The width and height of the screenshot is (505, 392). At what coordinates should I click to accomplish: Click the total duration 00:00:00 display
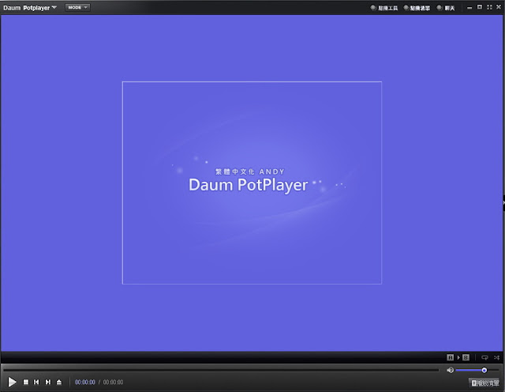point(113,383)
